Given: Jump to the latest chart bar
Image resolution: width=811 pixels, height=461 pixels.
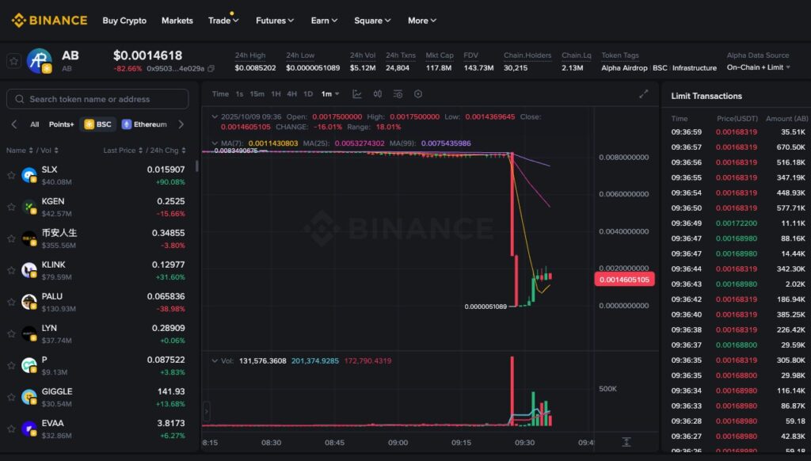Looking at the screenshot, I should point(626,442).
